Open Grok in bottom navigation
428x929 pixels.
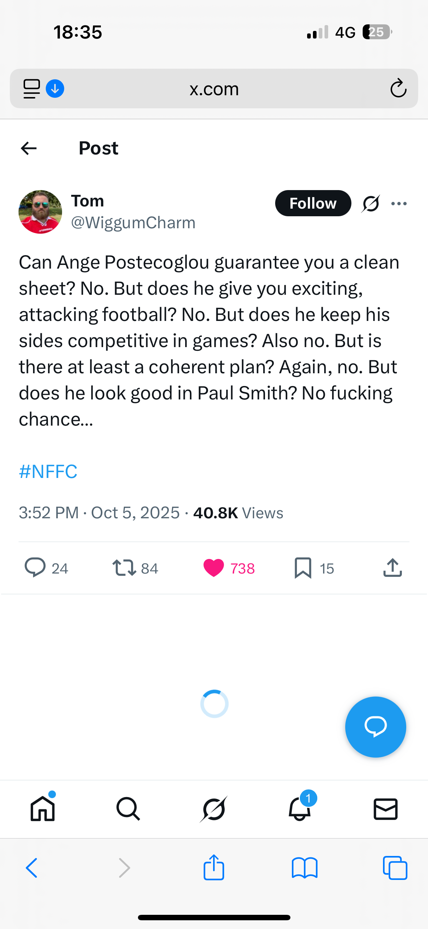click(214, 809)
